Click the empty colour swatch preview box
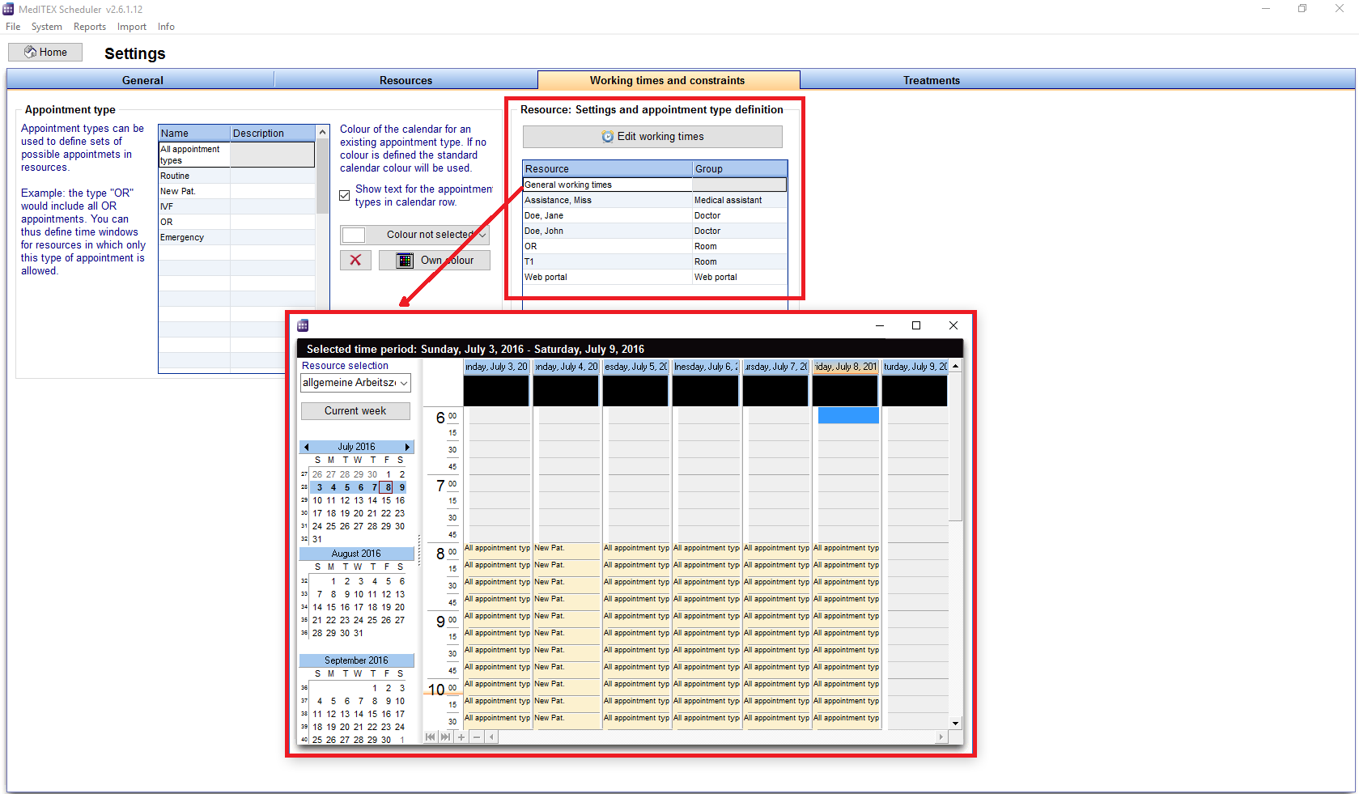The image size is (1359, 794). click(354, 235)
